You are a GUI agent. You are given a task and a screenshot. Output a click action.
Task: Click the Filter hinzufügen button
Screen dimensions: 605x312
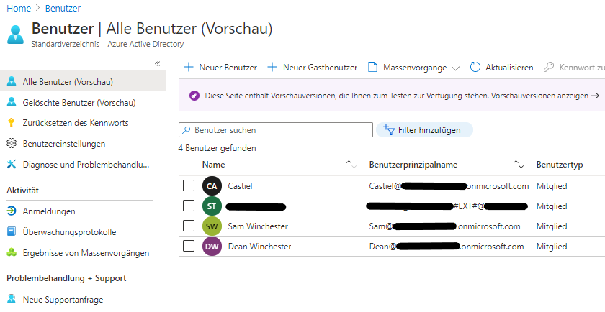click(x=424, y=130)
